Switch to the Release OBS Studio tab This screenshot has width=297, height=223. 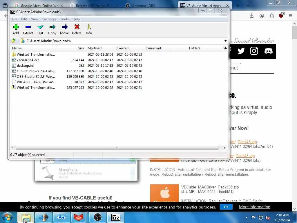coord(94,6)
